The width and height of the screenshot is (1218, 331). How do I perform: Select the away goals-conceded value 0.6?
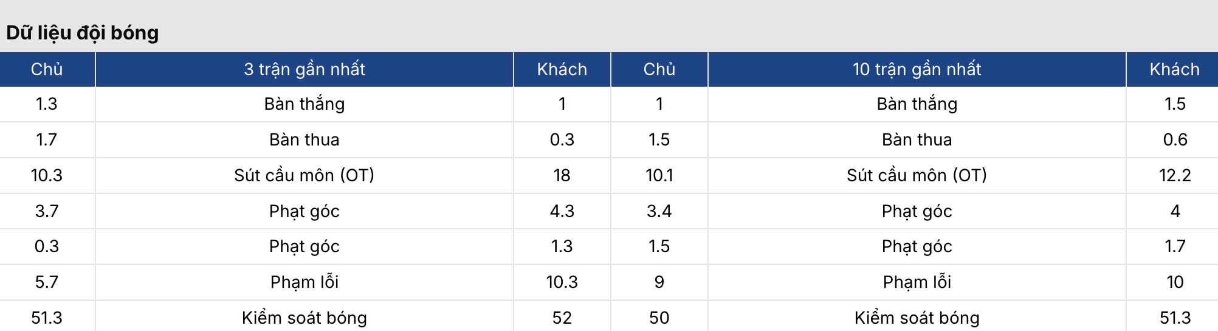(1174, 139)
